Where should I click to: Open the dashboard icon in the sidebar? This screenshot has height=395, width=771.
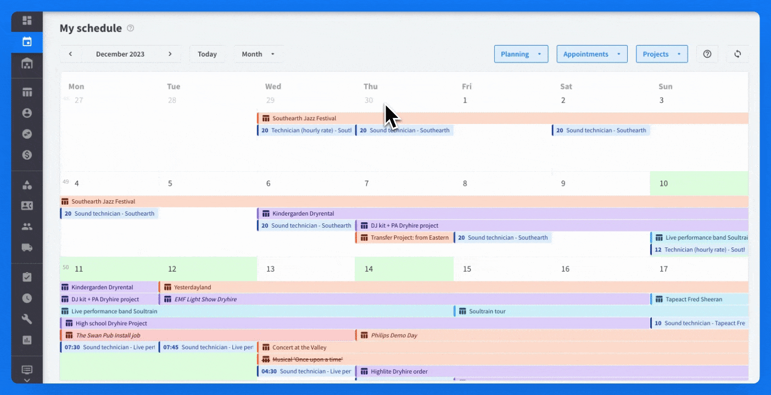pos(27,21)
